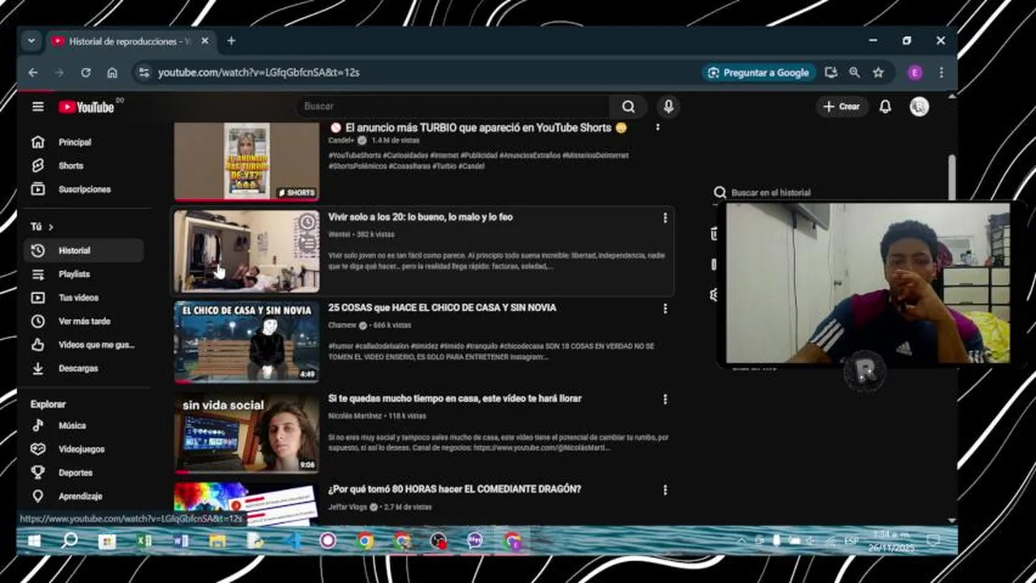Viewport: 1036px width, 583px height.
Task: Click the YouTube 'Buscar' search field
Action: (x=454, y=106)
